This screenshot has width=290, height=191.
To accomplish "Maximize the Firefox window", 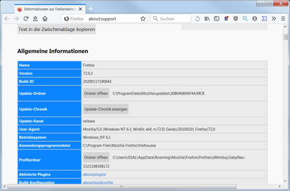I will click(269, 3).
